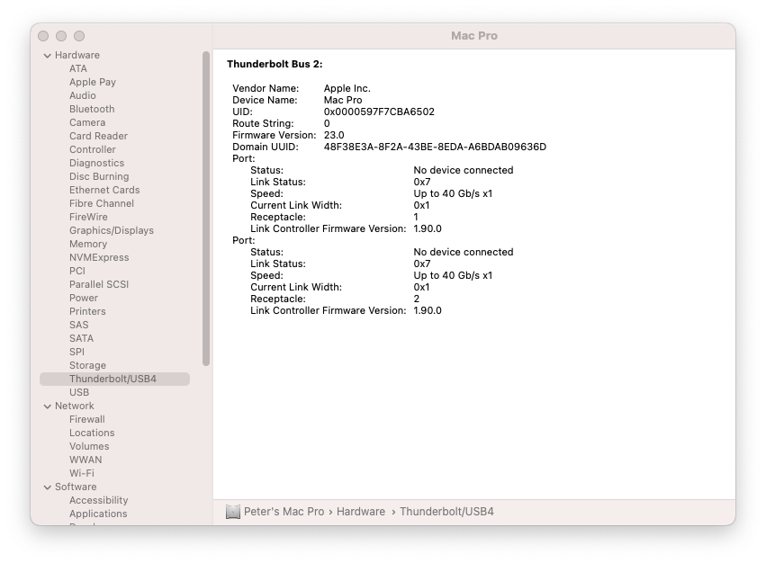View NVMExpress information
Image resolution: width=766 pixels, height=563 pixels.
tap(99, 258)
